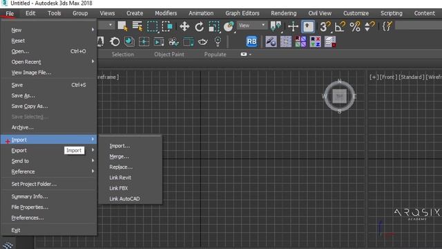Toggle the Angle Snap button

click(340, 26)
